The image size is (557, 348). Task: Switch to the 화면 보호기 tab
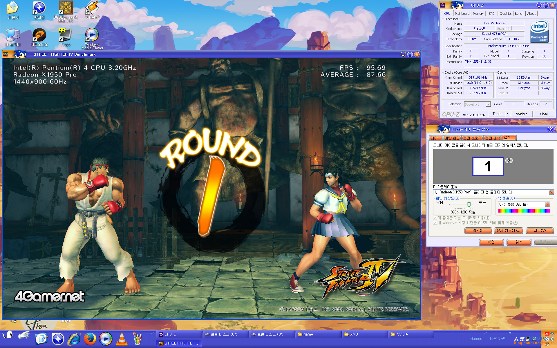click(x=472, y=138)
